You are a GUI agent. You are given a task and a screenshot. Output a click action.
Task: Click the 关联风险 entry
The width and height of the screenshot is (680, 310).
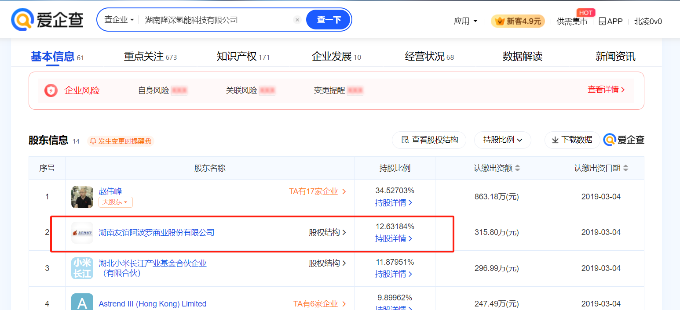[x=251, y=90]
